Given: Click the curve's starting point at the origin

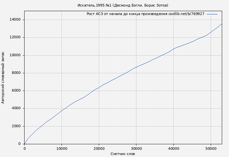Looking at the screenshot, I should pos(25,144).
